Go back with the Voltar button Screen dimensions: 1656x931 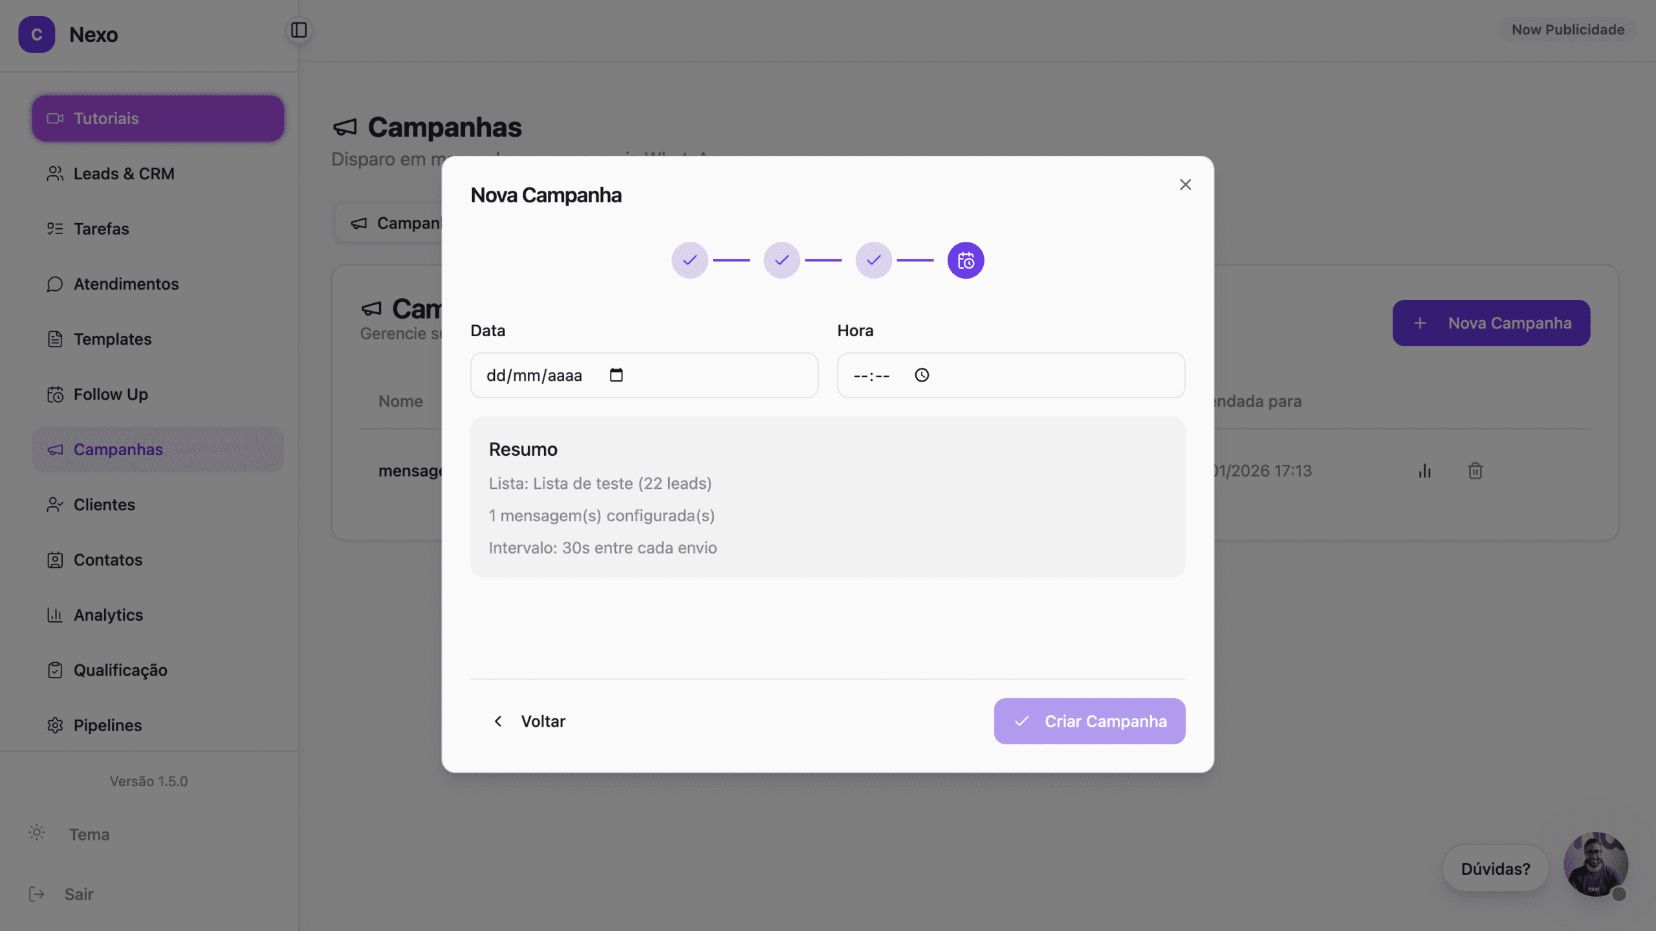pyautogui.click(x=529, y=721)
